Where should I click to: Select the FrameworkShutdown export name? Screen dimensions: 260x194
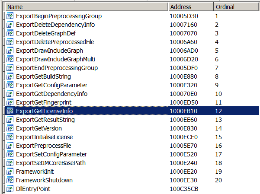tap(44, 180)
